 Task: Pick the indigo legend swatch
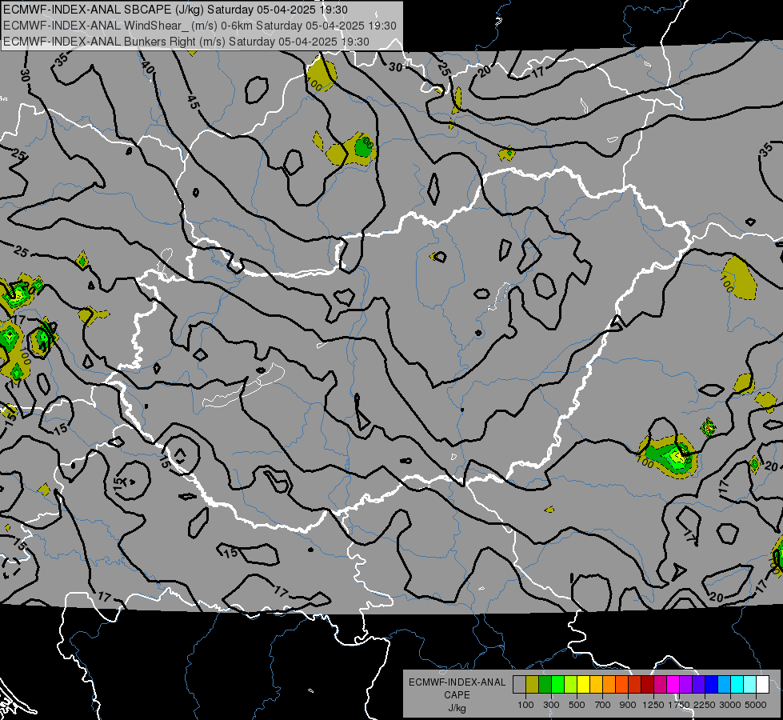tap(698, 684)
